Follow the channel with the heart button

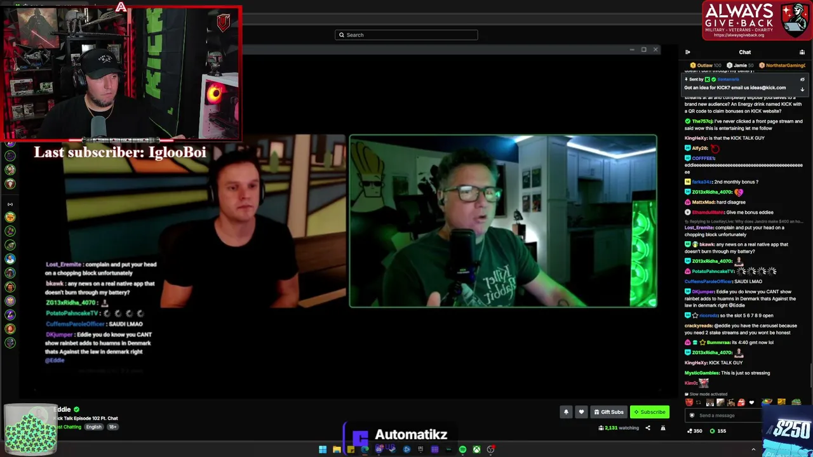581,412
